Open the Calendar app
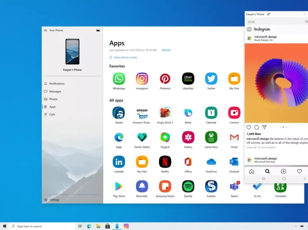This screenshot has width=308, height=230. 211,113
